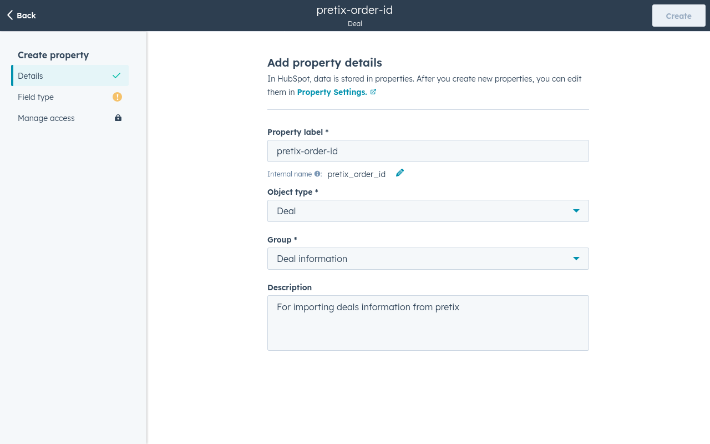
Task: Switch to the Field type step
Action: (x=36, y=97)
